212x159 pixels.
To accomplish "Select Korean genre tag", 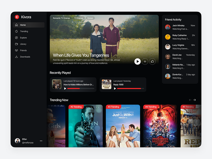I will tap(90, 18).
